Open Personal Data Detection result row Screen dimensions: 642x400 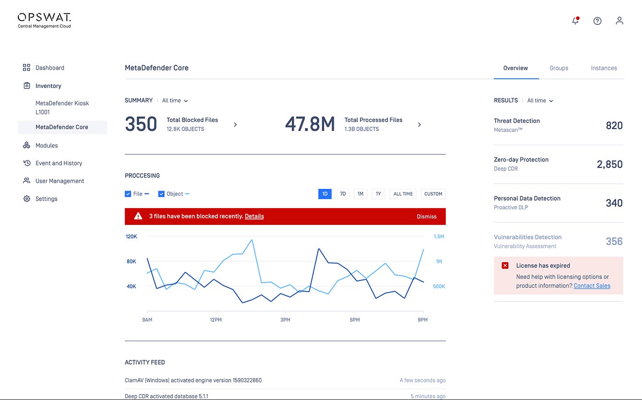[x=558, y=203]
